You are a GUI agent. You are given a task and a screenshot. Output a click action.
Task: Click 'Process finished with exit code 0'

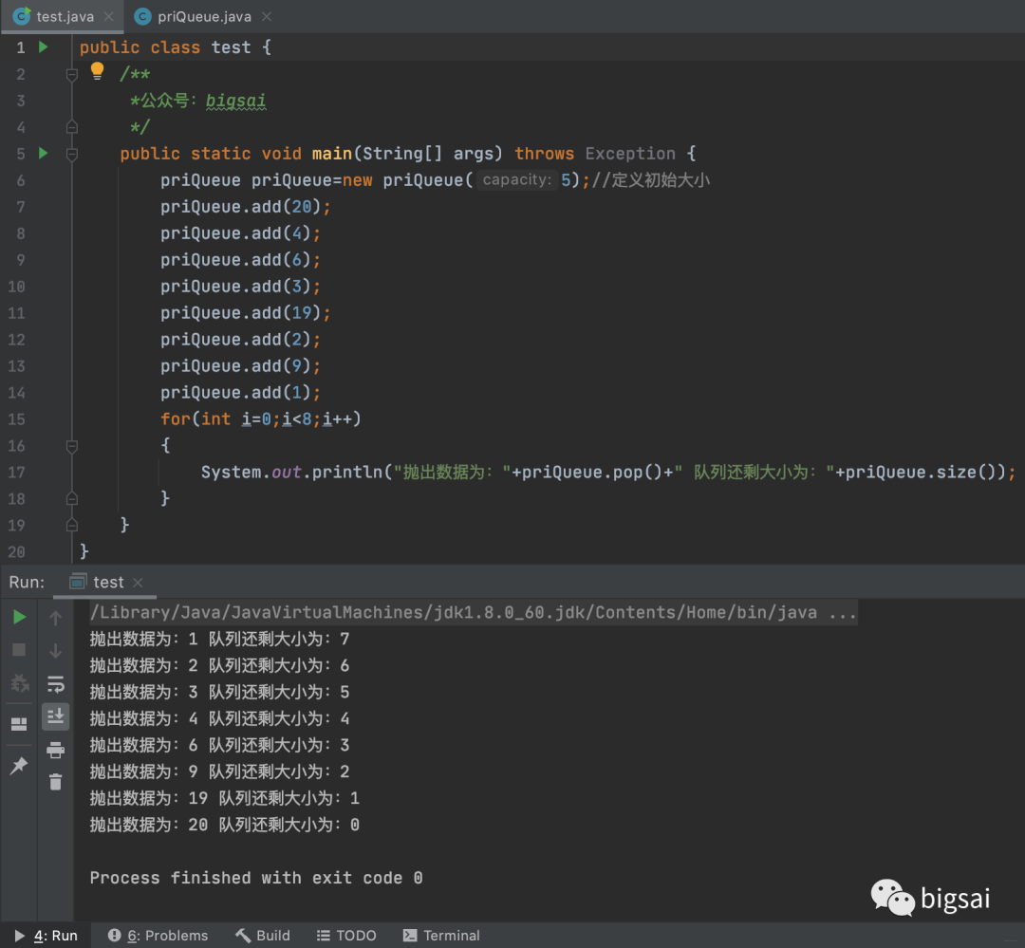[256, 878]
